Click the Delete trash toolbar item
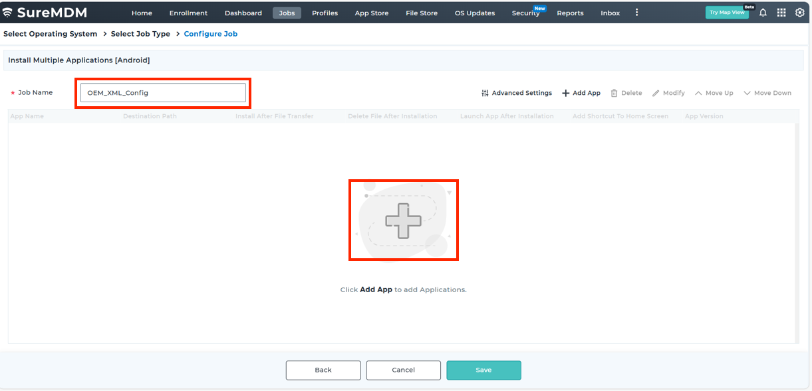Image resolution: width=812 pixels, height=391 pixels. tap(626, 93)
